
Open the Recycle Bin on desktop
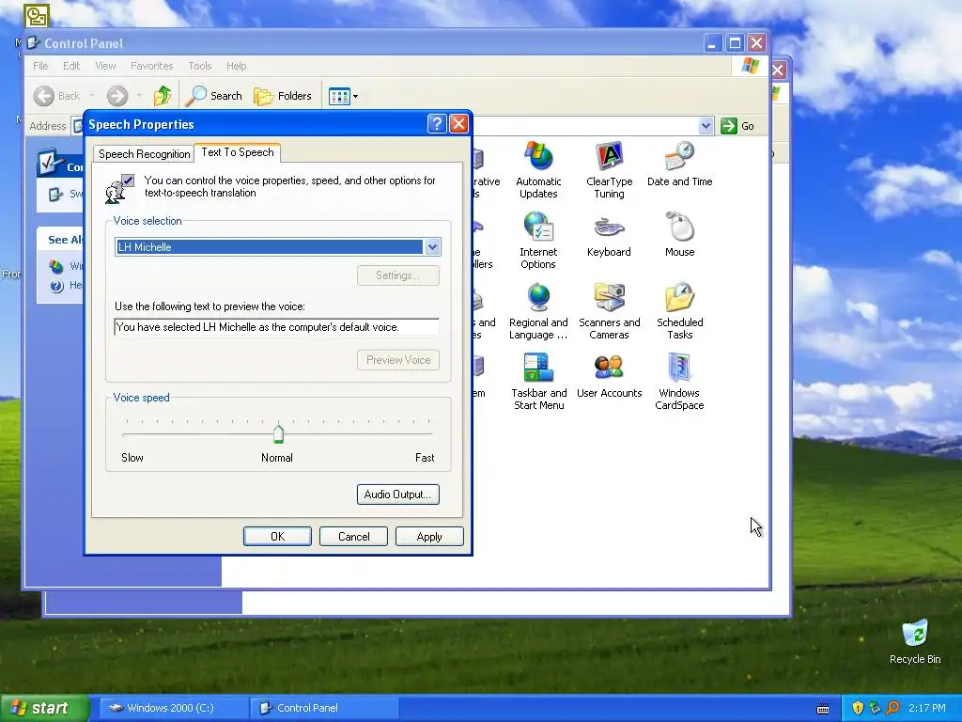pyautogui.click(x=915, y=641)
